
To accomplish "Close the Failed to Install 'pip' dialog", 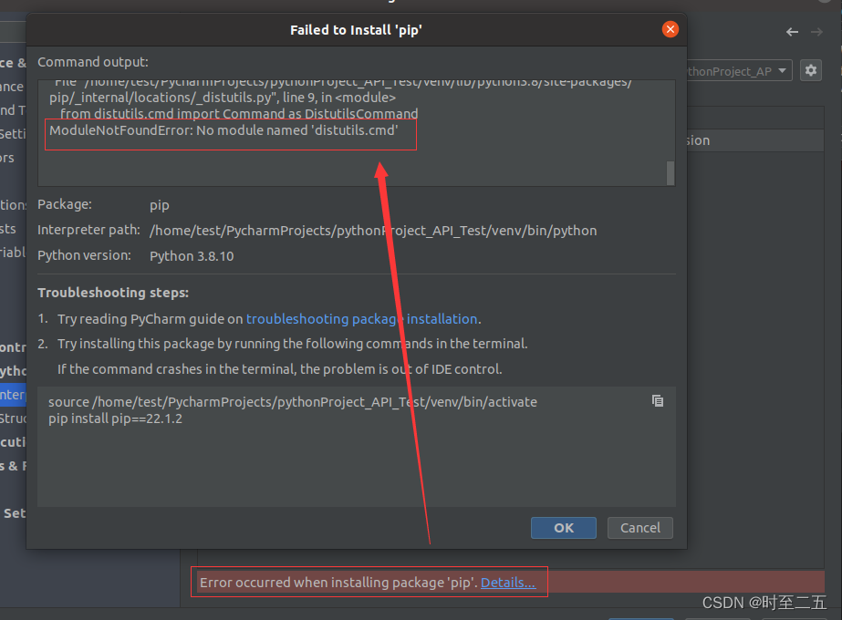I will click(x=670, y=29).
